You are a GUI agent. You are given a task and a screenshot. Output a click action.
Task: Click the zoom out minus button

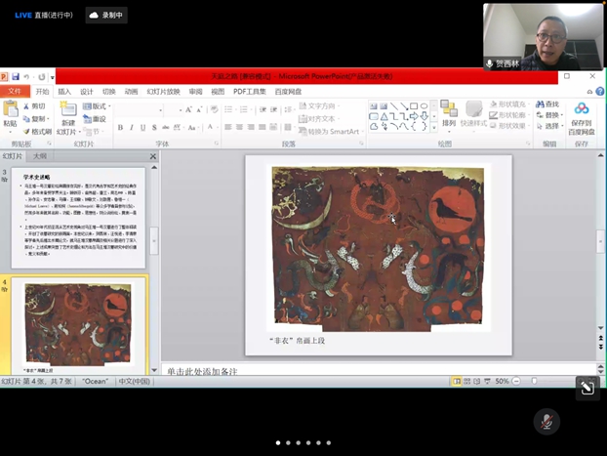(516, 381)
